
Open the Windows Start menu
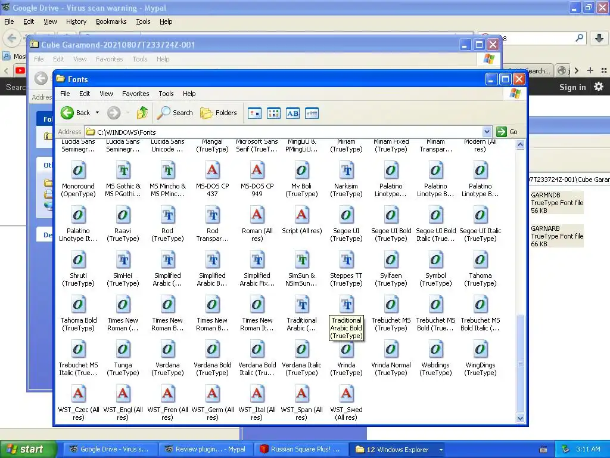pos(28,450)
